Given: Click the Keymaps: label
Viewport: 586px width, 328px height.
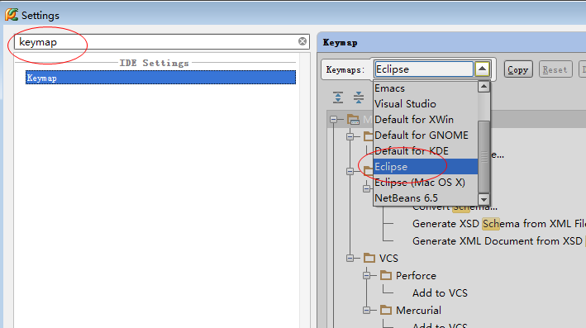Looking at the screenshot, I should 345,70.
